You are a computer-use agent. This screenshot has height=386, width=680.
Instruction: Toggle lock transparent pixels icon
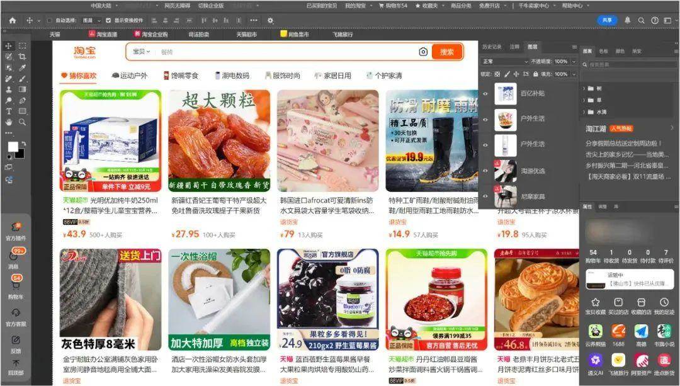497,74
